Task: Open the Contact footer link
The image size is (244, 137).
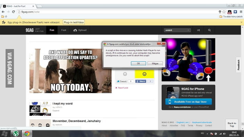Action: click(208, 126)
